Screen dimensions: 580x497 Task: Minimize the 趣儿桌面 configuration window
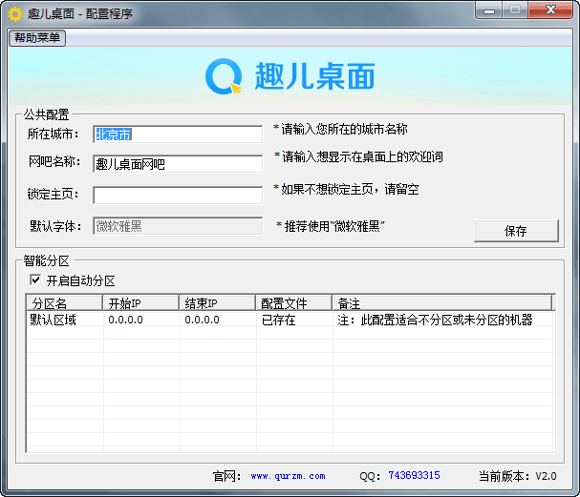coord(491,10)
